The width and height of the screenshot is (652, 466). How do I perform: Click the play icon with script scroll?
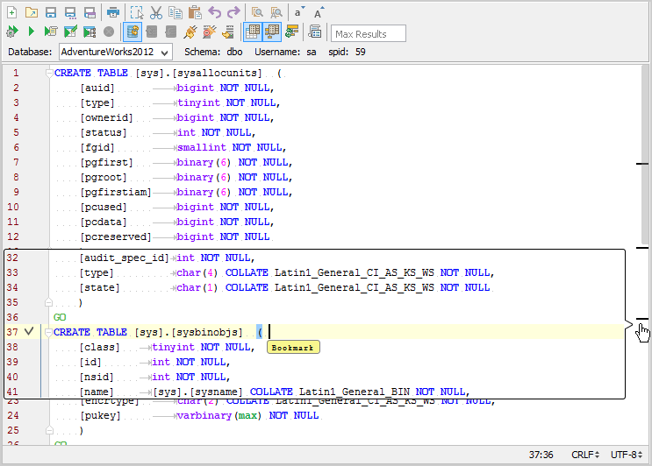[x=51, y=32]
